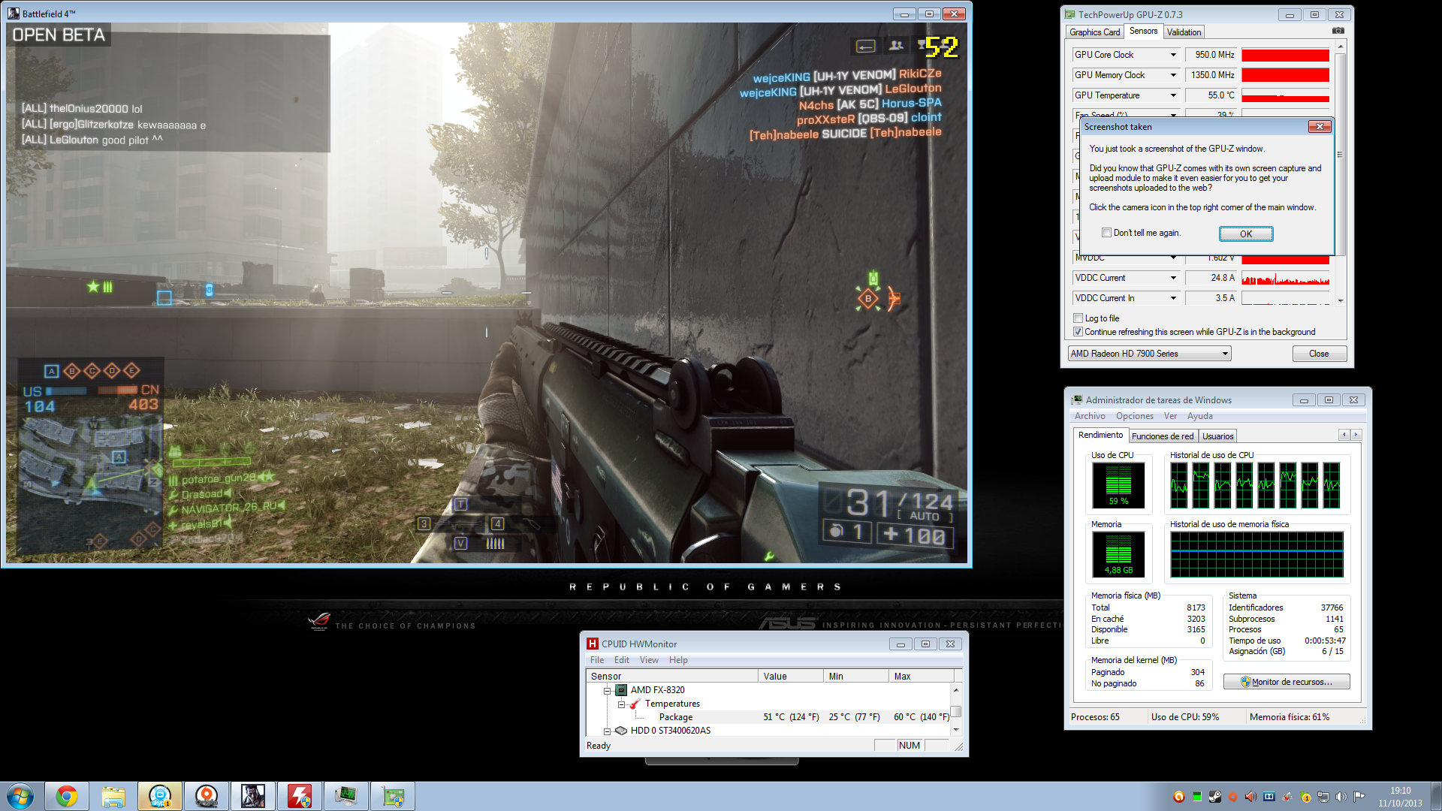Open the Ayuda menu in Task Manager
Image resolution: width=1442 pixels, height=811 pixels.
tap(1199, 416)
